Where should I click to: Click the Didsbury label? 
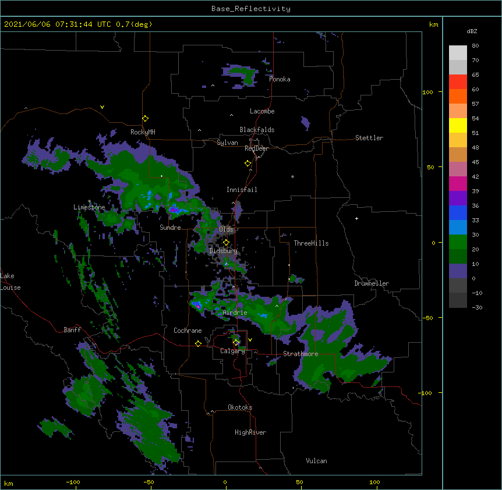pyautogui.click(x=223, y=251)
